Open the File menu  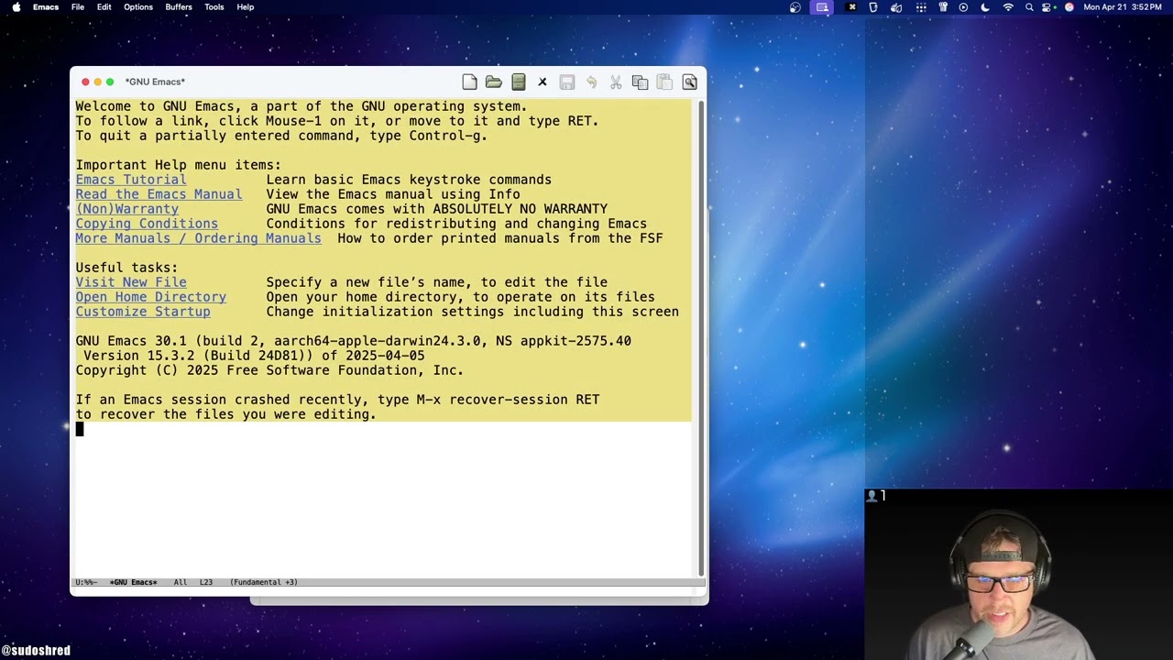78,7
